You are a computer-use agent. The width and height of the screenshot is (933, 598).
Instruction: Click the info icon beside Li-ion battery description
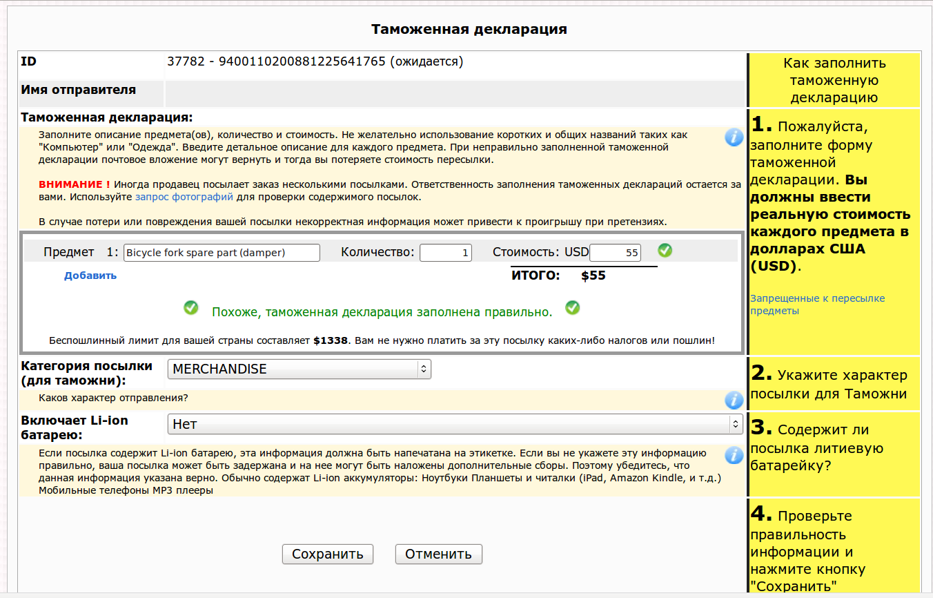734,456
